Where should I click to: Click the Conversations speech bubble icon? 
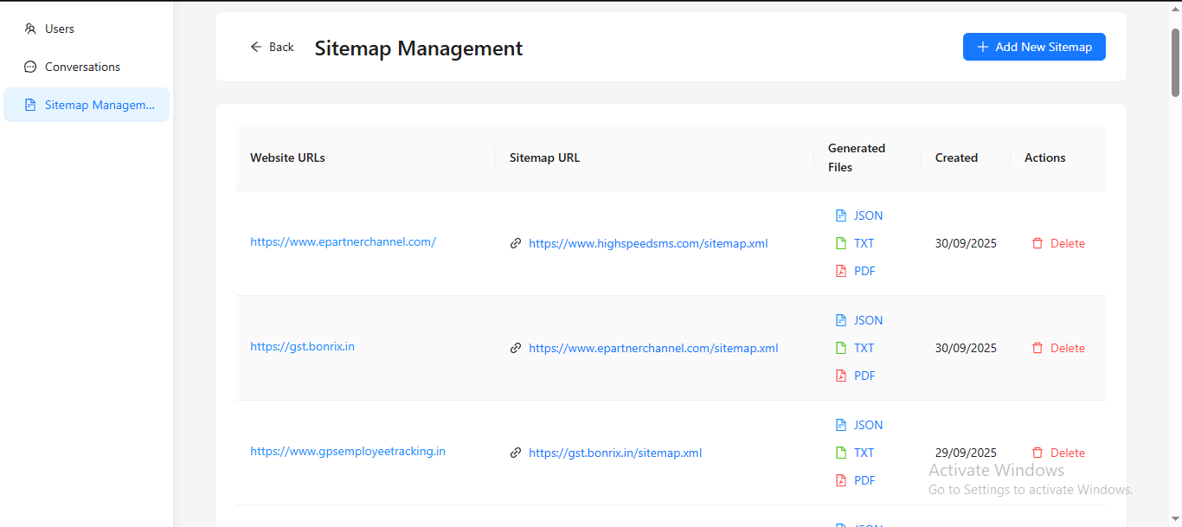(30, 67)
